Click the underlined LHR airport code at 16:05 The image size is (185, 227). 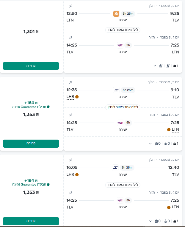[70, 175]
